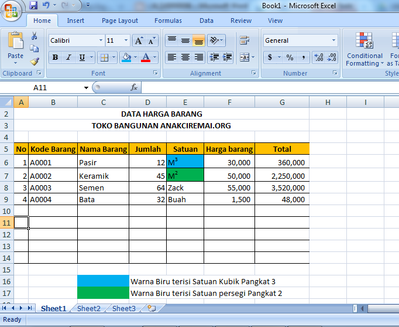Click Increase Decimal button
The image size is (399, 327).
319,57
